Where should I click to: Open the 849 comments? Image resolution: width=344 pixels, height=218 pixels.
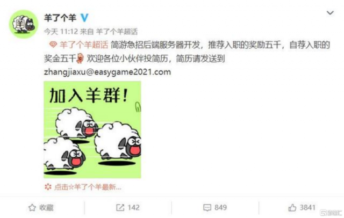click(x=220, y=207)
